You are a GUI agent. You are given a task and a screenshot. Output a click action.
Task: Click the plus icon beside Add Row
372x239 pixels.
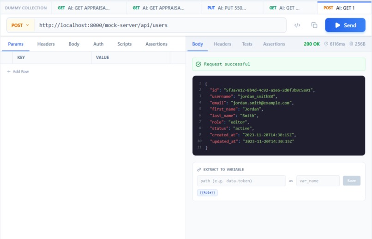[x=9, y=72]
